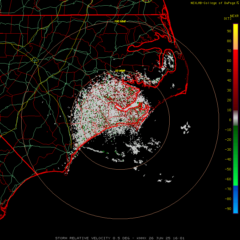This screenshot has height=240, width=240.
Task: Click the 70 value on velocity scale
Action: (x=229, y=51)
